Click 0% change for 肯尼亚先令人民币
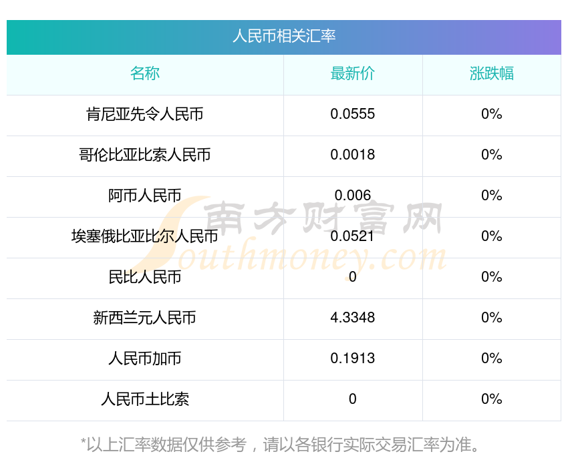Screen dimensions: 568x466 coord(491,114)
